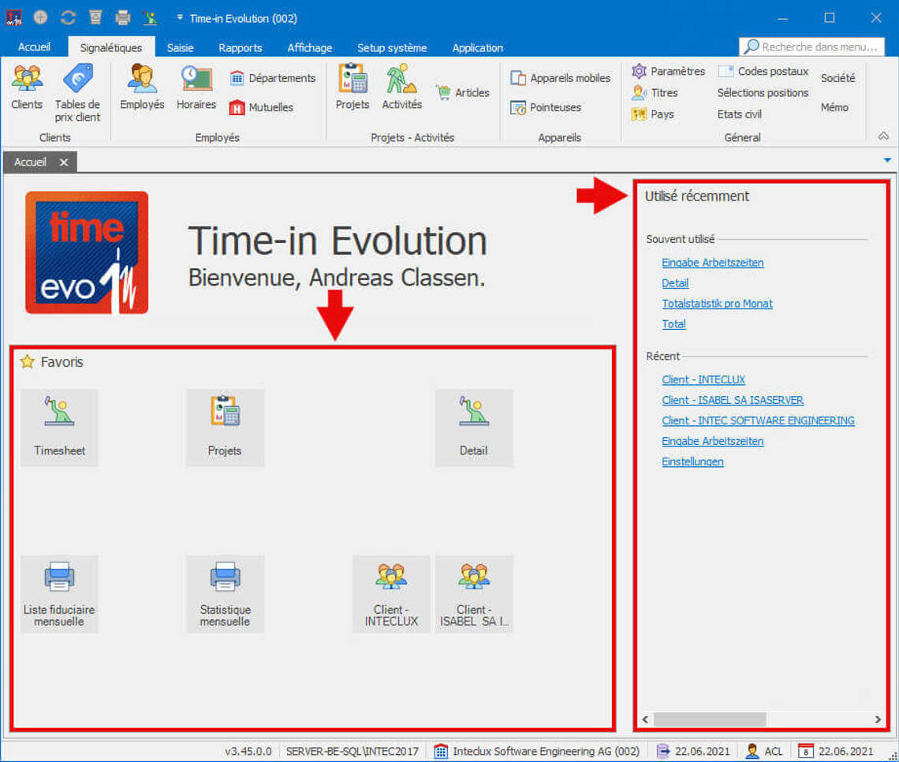Screen dimensions: 899x762
Task: Click the add button in title bar
Action: (40, 18)
